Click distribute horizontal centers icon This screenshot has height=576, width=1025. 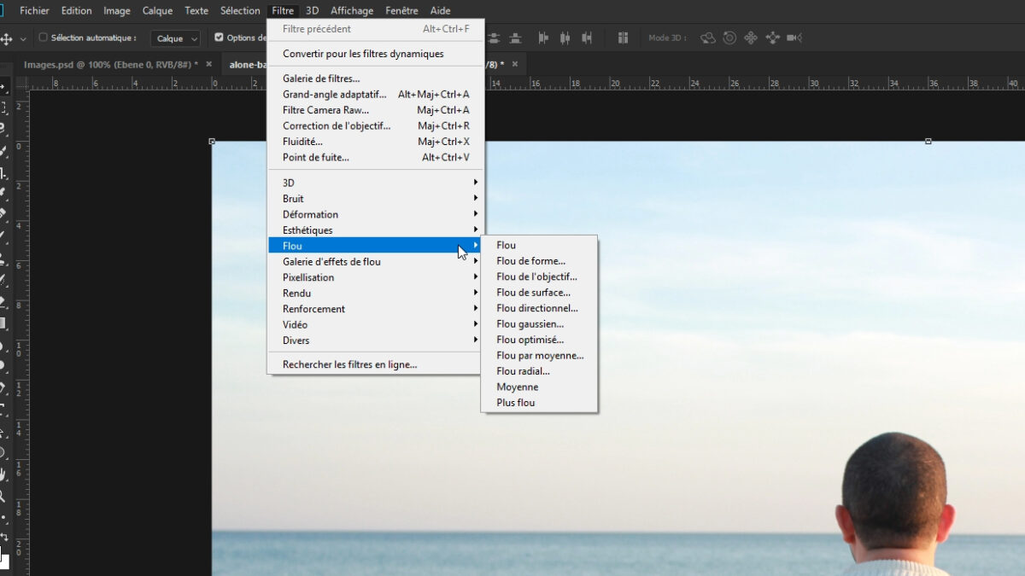tap(564, 38)
